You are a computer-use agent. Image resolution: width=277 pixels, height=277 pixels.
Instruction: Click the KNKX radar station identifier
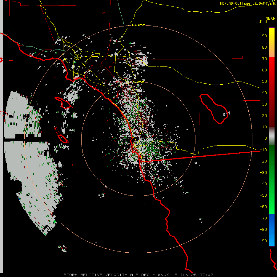pyautogui.click(x=163, y=275)
